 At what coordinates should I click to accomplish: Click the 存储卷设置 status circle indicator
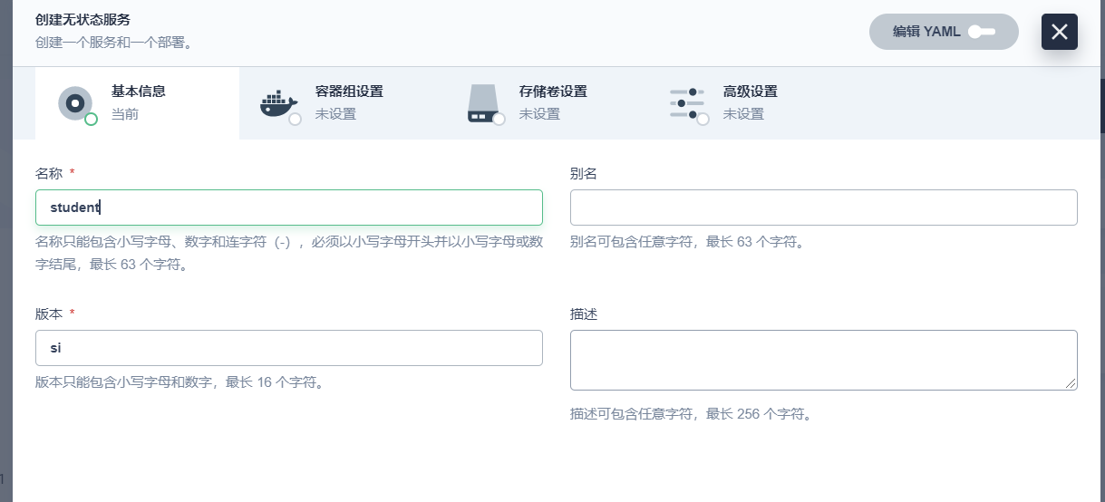point(499,120)
